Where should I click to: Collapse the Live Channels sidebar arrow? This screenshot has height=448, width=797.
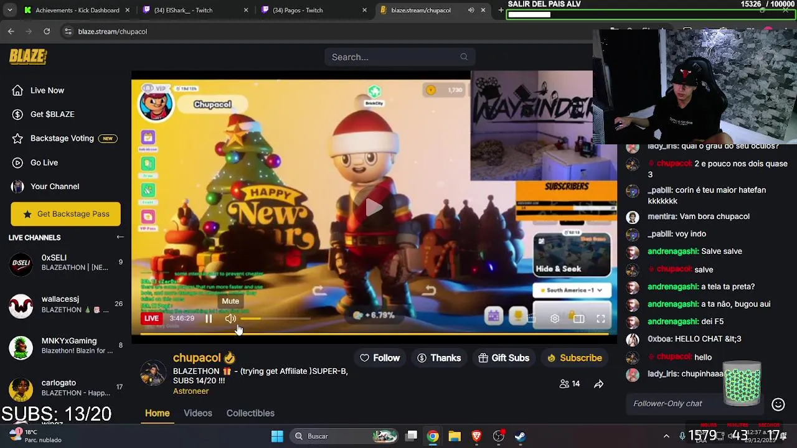point(120,237)
